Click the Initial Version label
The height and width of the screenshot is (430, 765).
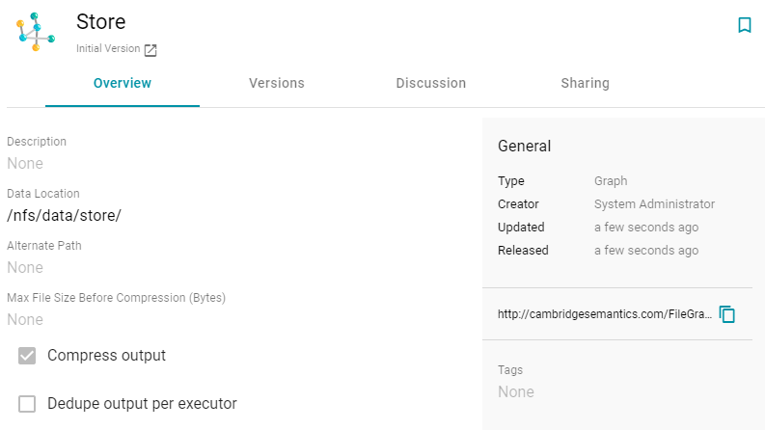coord(108,49)
